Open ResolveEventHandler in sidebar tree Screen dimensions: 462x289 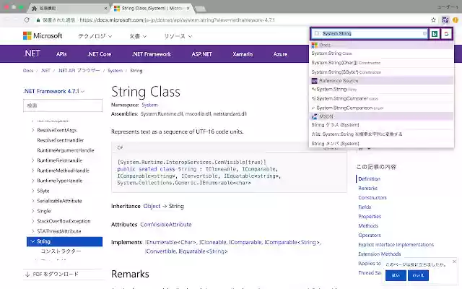click(61, 140)
